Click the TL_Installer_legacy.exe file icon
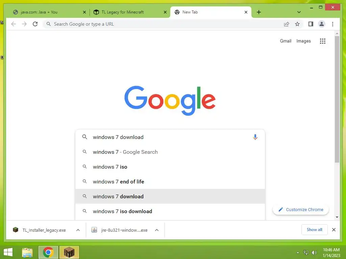Viewport: 346px width, 259px height. click(16, 230)
